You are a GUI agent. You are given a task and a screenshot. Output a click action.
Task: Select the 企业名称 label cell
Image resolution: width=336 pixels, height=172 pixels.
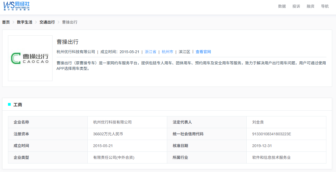(48, 122)
